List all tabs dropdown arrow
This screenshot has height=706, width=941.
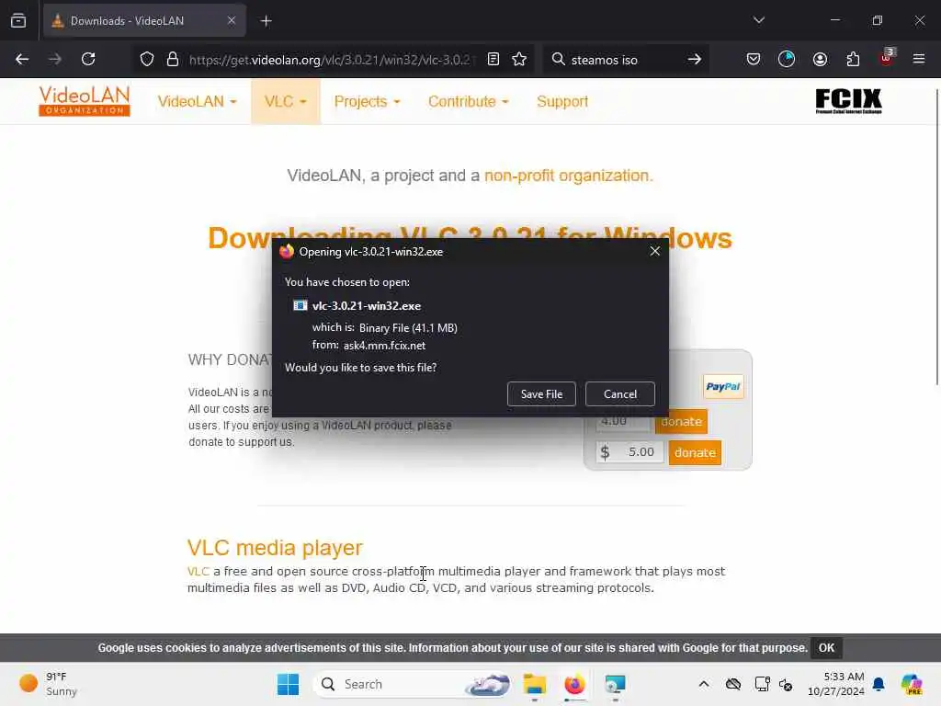[759, 20]
